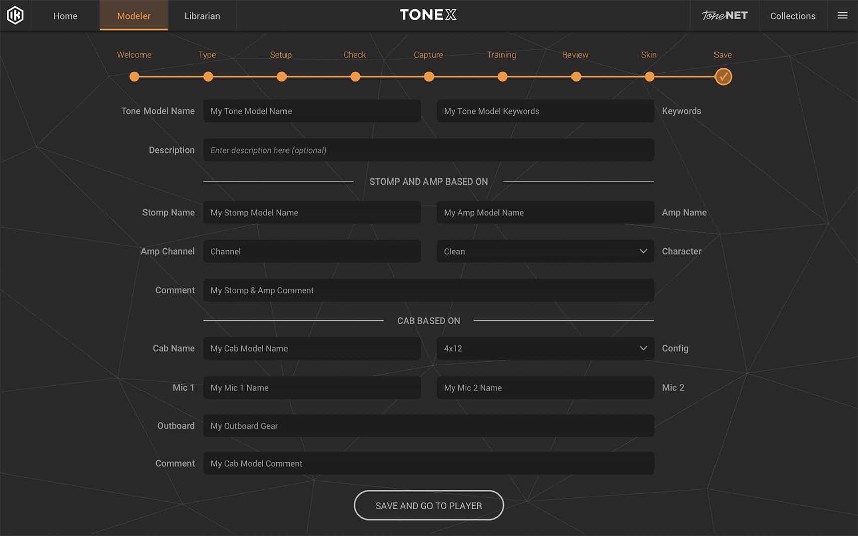Viewport: 858px width, 536px height.
Task: Click the Tone Model Keywords field
Action: 545,111
